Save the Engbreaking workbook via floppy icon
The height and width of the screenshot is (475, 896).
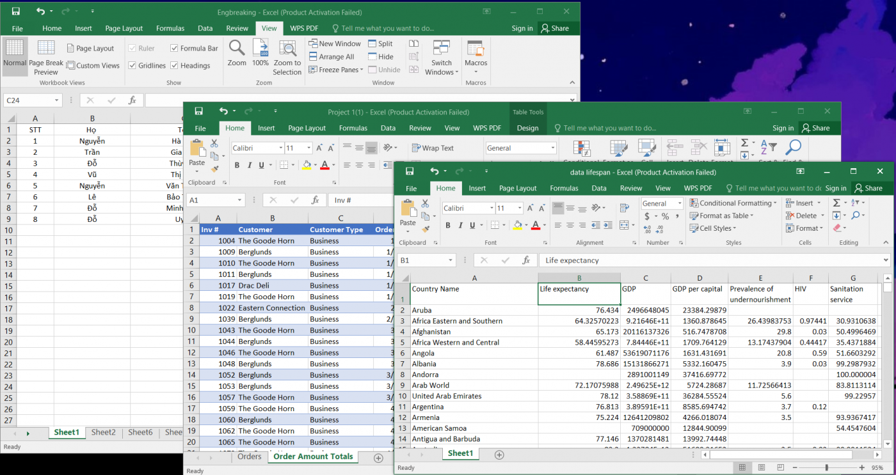(16, 12)
